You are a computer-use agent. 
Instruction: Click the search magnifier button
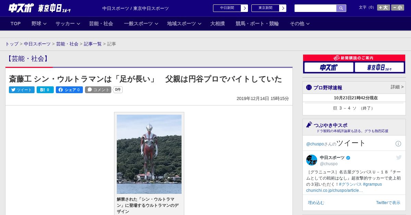341,8
